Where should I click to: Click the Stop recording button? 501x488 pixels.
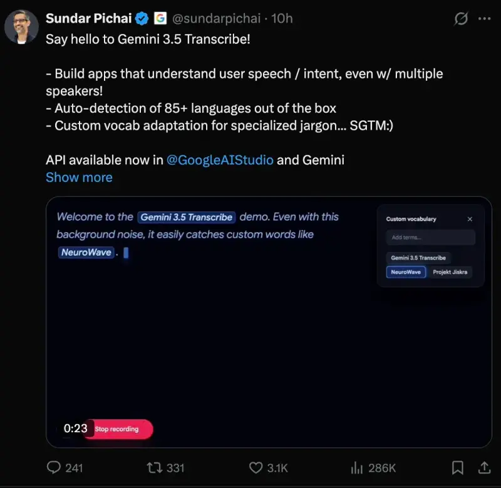118,429
